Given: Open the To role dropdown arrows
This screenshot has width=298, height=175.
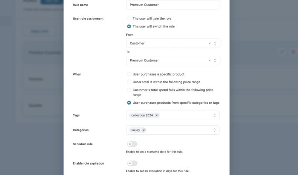Looking at the screenshot, I should pos(215,60).
